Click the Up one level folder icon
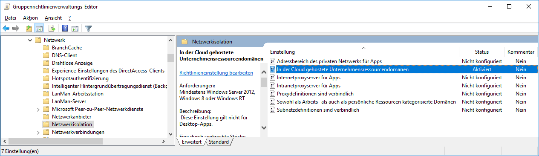539x156 pixels. [29, 29]
